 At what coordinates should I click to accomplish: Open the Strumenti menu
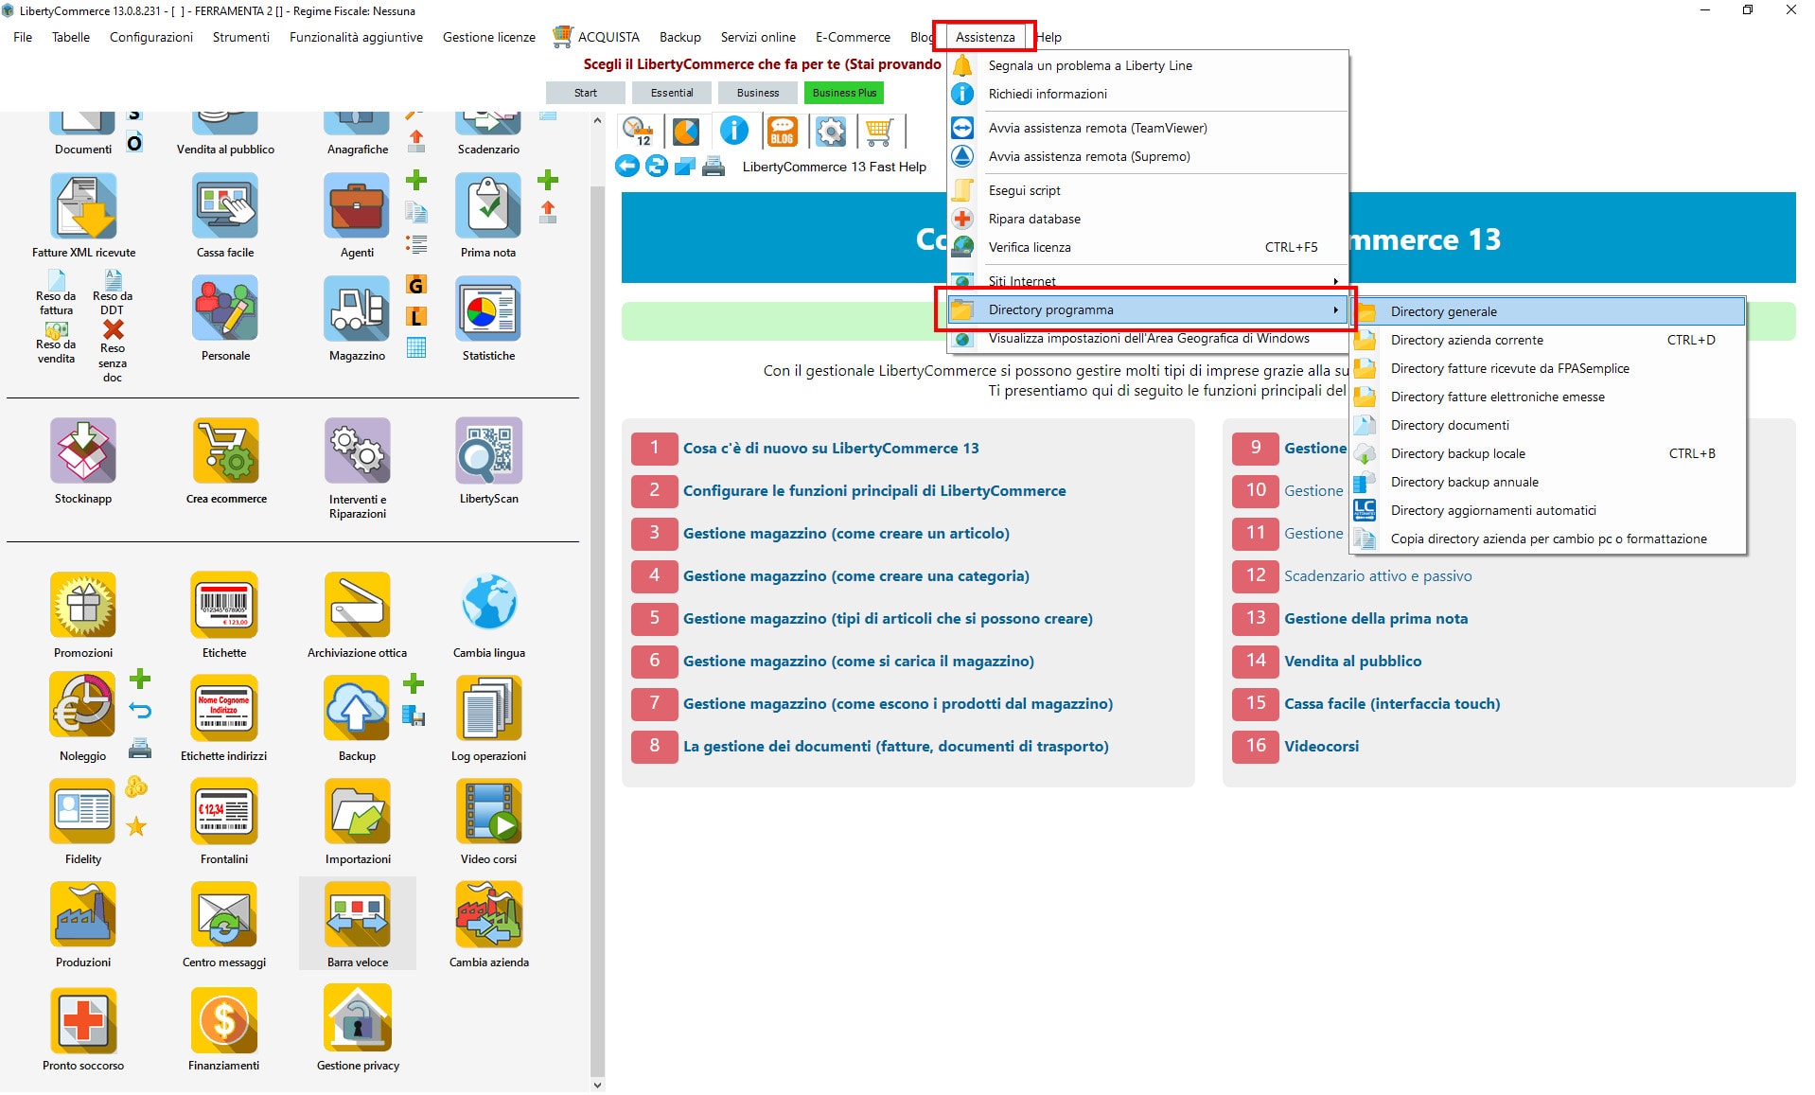click(x=240, y=37)
